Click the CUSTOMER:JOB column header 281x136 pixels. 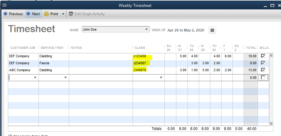click(23, 48)
